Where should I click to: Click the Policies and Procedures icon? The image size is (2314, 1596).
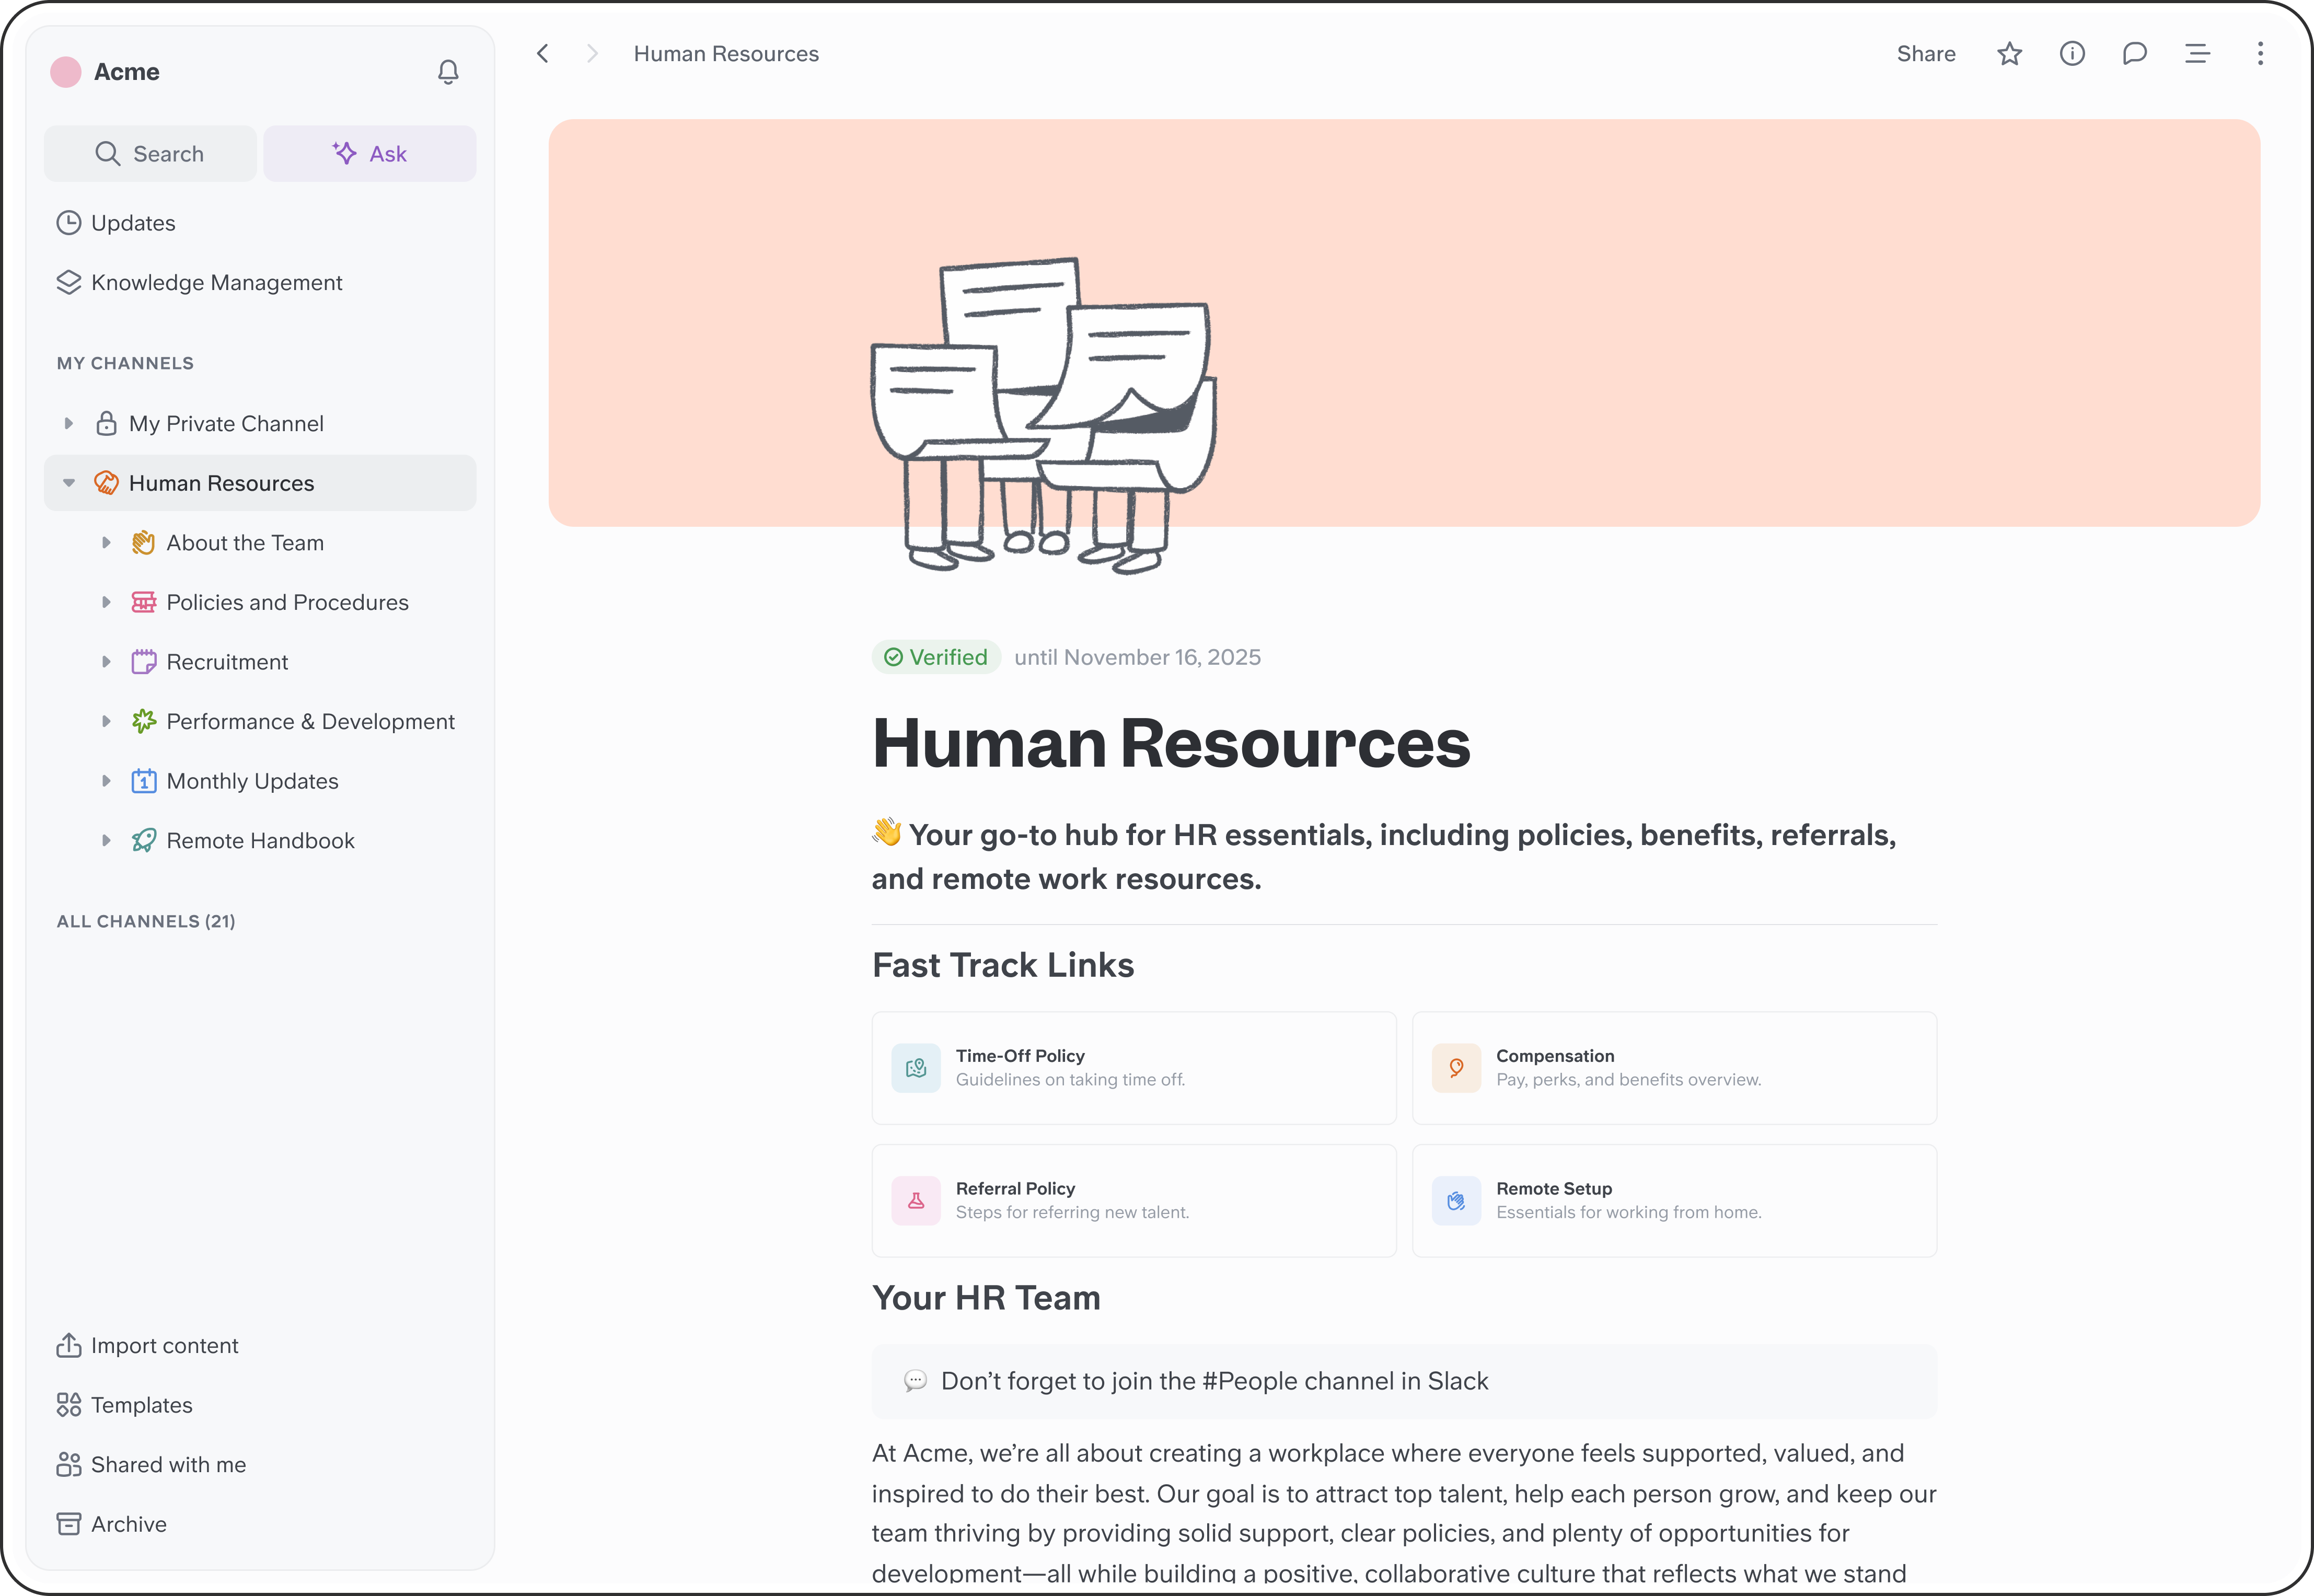144,602
